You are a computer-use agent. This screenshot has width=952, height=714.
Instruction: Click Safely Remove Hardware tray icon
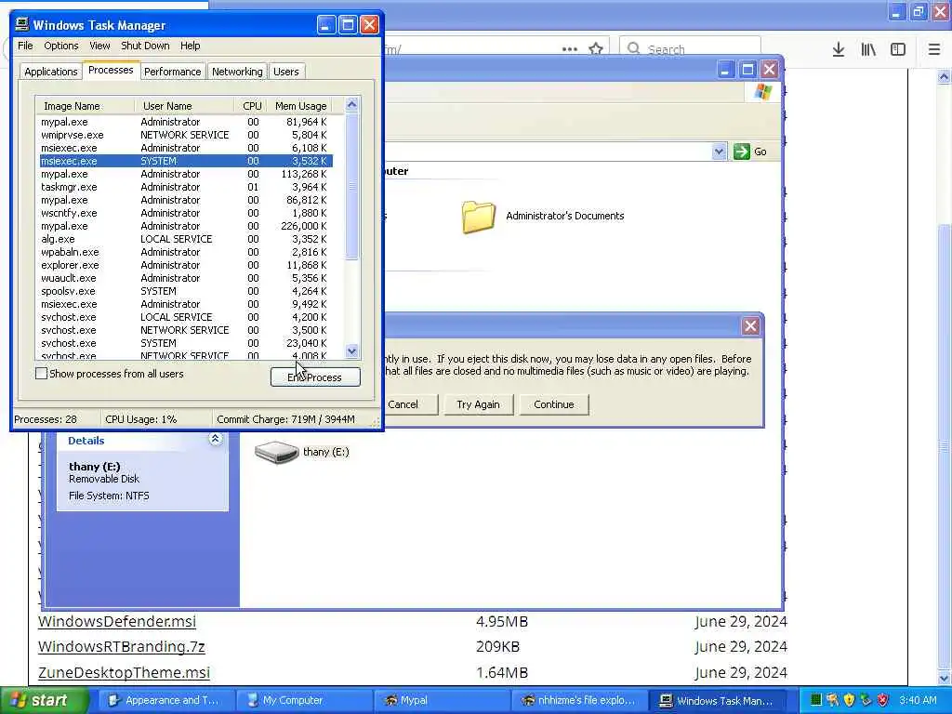click(866, 700)
